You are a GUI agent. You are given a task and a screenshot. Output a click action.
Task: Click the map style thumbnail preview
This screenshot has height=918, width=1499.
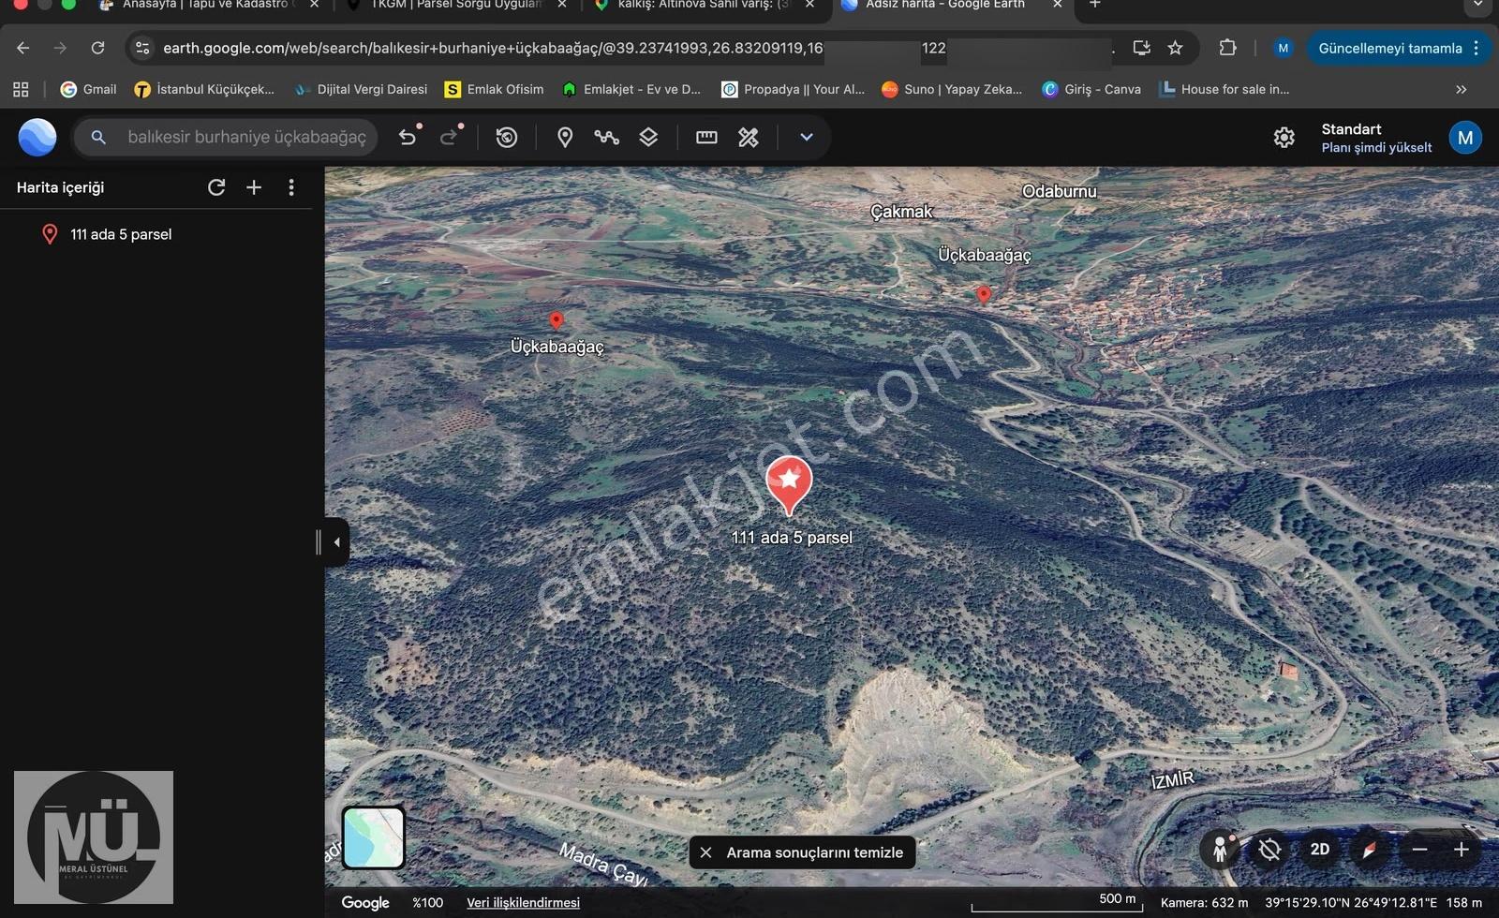(373, 837)
